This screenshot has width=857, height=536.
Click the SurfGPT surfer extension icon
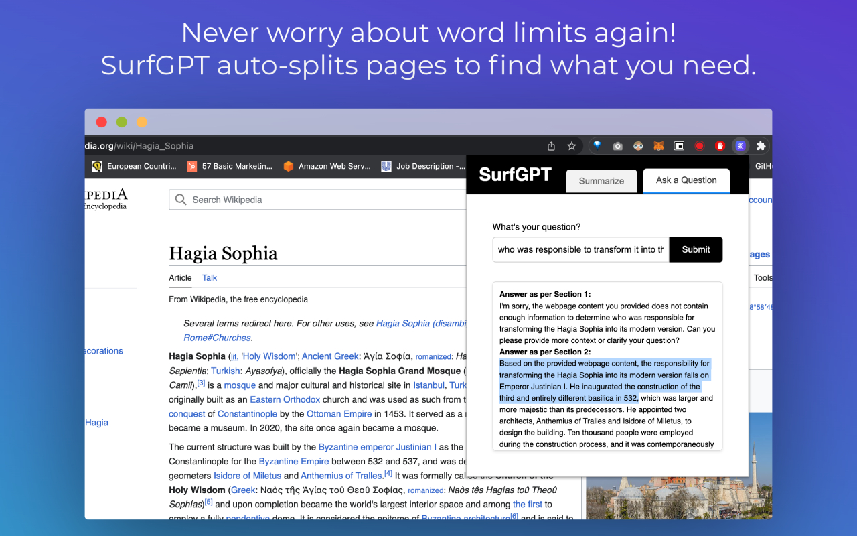(x=741, y=146)
